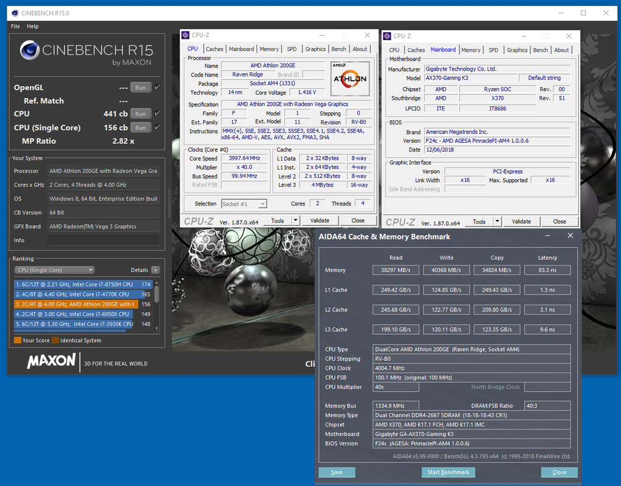621x486 pixels.
Task: Toggle the CPU test checkbox
Action: [157, 113]
